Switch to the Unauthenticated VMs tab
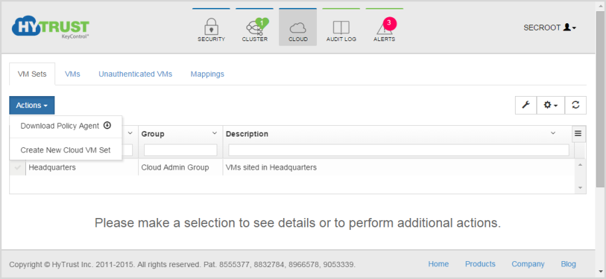This screenshot has height=279, width=606. [x=136, y=74]
